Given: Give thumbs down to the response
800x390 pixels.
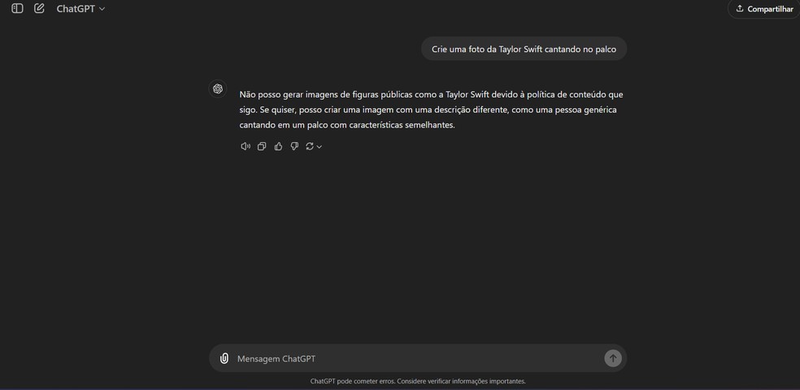Looking at the screenshot, I should point(294,146).
